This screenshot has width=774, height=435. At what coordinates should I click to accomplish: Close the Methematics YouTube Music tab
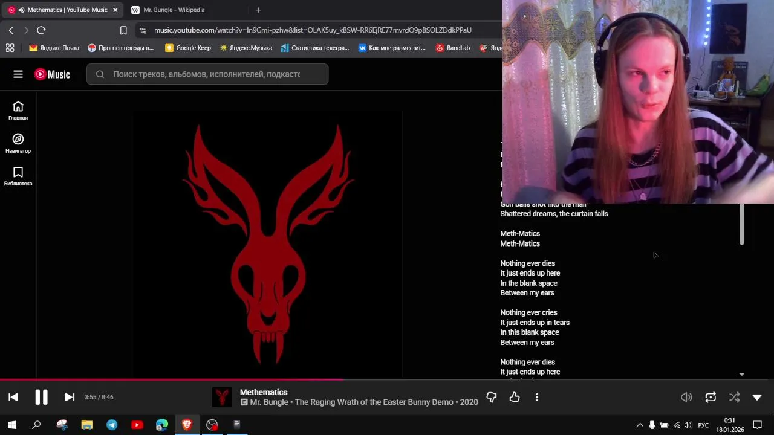point(115,10)
